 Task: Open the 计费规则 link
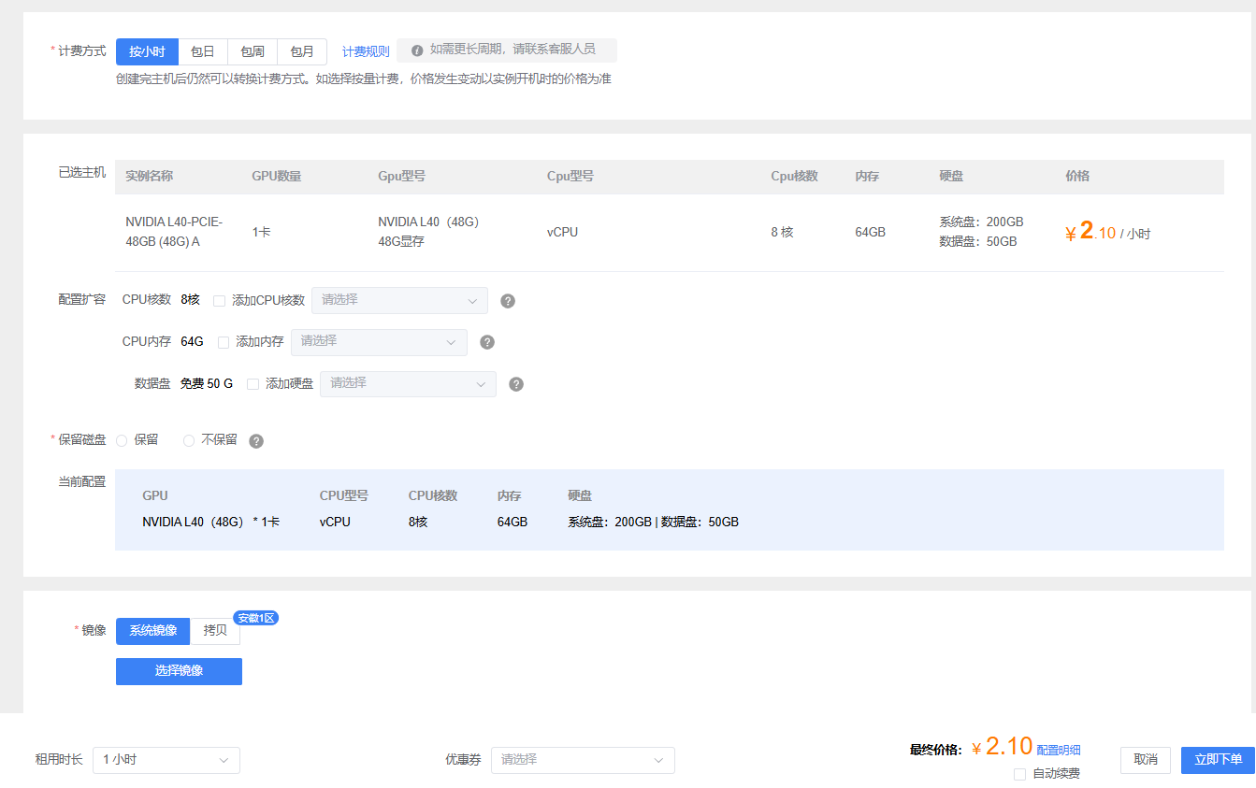click(366, 51)
